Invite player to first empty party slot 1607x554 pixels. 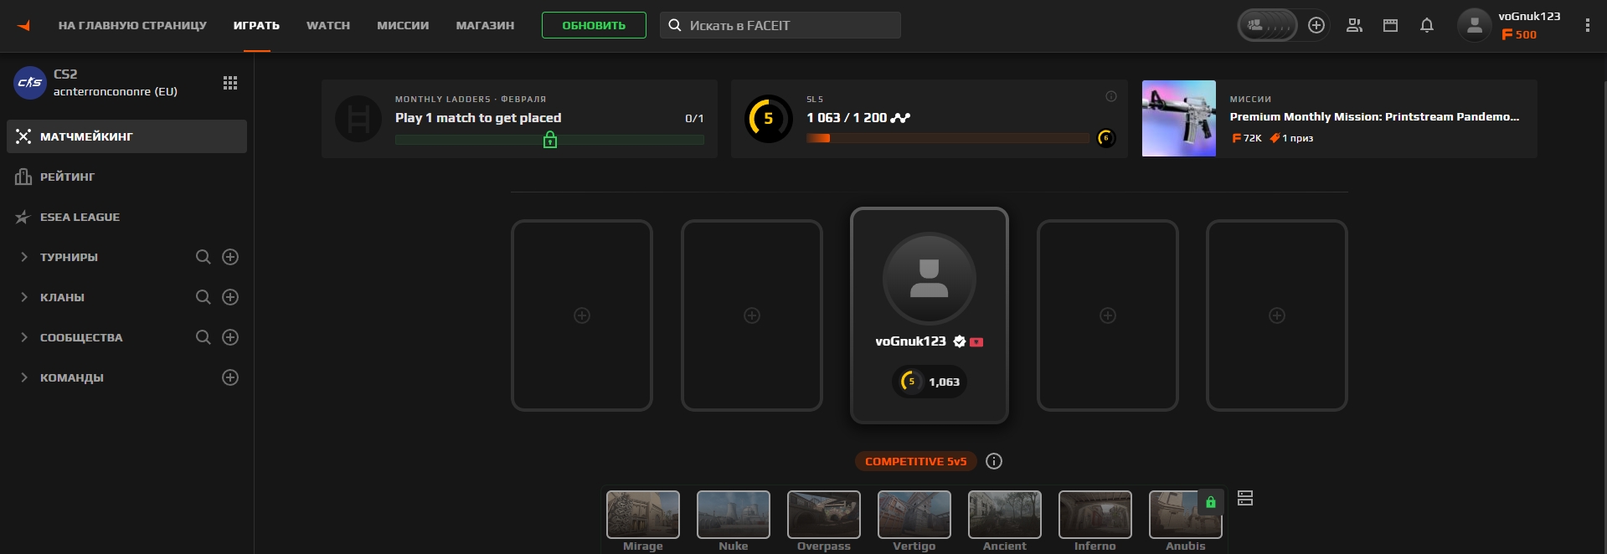(582, 315)
